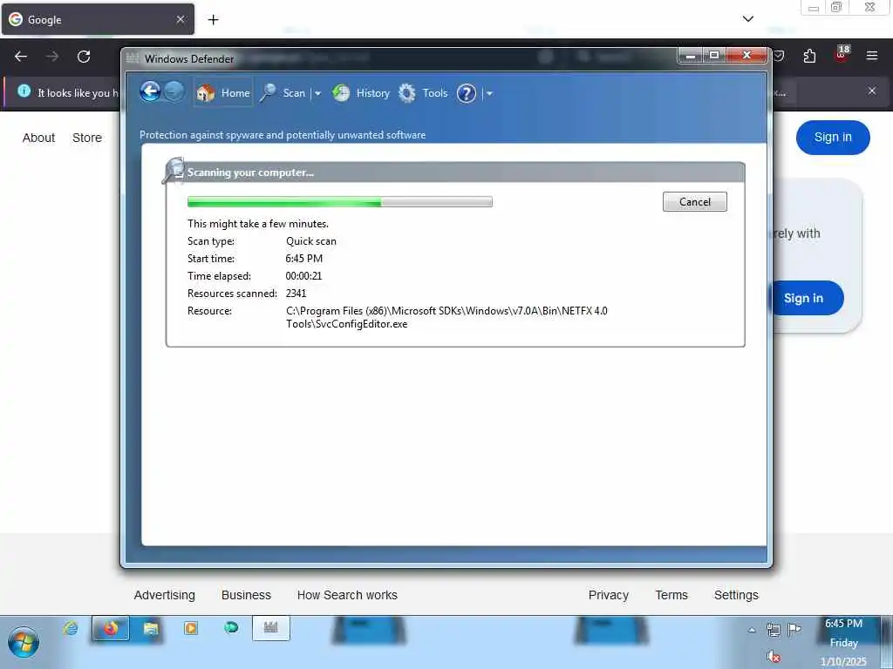Open the Tools gear section

(x=423, y=92)
